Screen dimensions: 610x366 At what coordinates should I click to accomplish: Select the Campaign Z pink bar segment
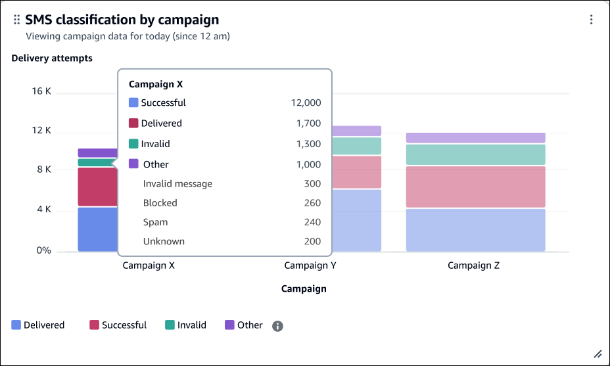[x=475, y=187]
